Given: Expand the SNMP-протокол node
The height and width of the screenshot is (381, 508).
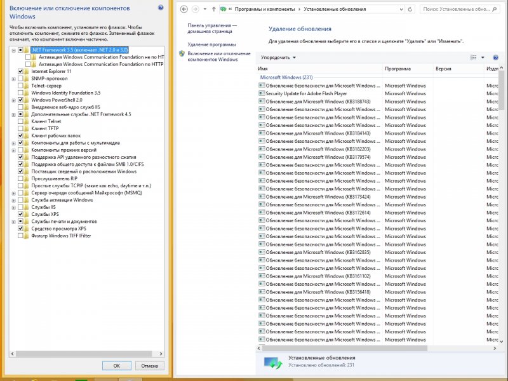Looking at the screenshot, I should tap(13, 79).
